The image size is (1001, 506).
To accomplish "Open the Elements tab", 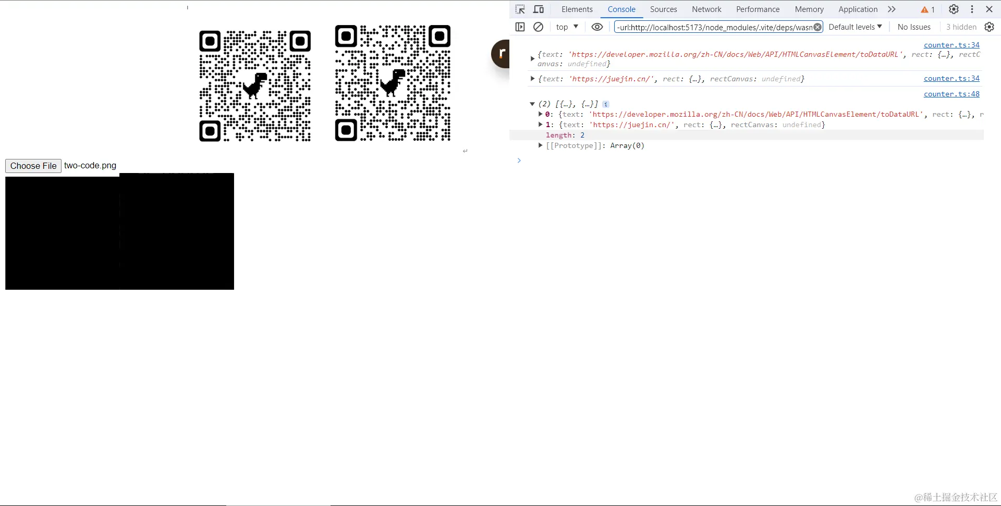I will click(577, 9).
